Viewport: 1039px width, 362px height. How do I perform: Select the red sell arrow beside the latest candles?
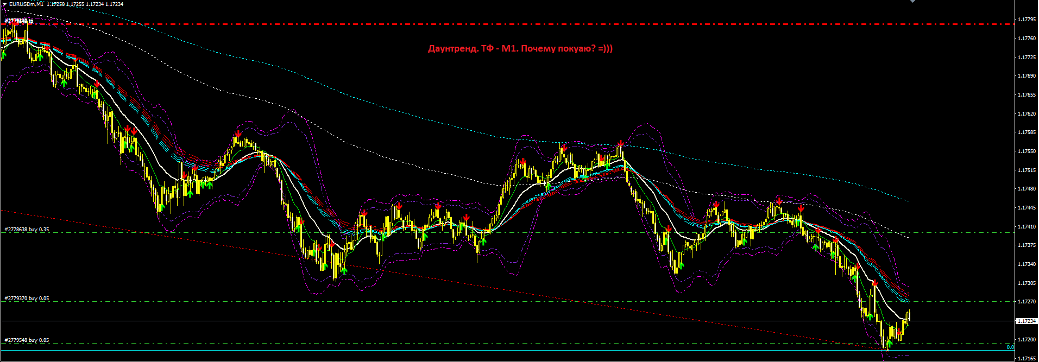point(899,332)
